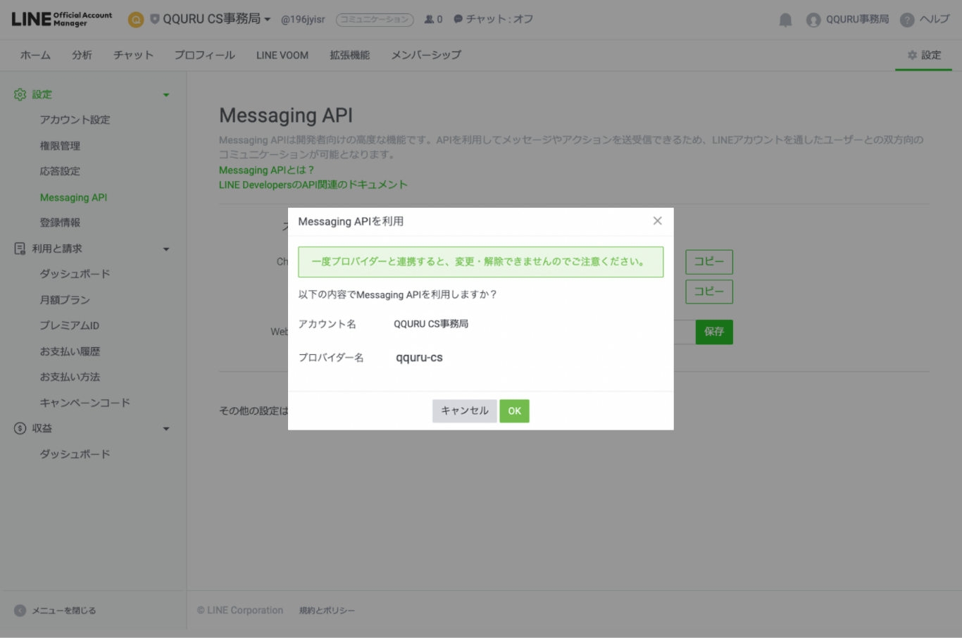The image size is (962, 638).
Task: Open the LINE VOOM tab
Action: (x=282, y=55)
